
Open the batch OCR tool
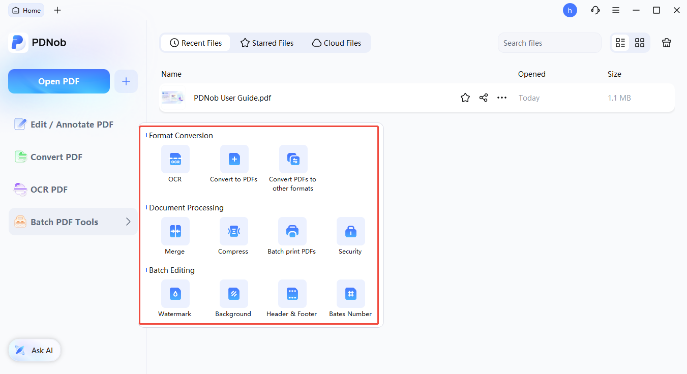coord(175,159)
